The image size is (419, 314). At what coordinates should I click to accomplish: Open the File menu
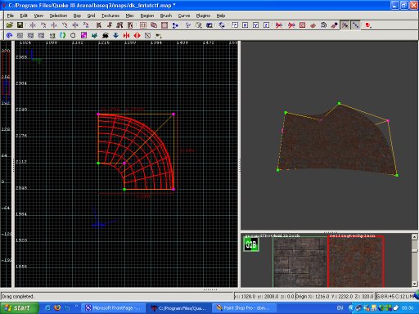pos(10,16)
